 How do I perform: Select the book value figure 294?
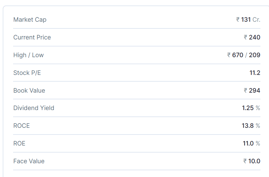point(254,90)
